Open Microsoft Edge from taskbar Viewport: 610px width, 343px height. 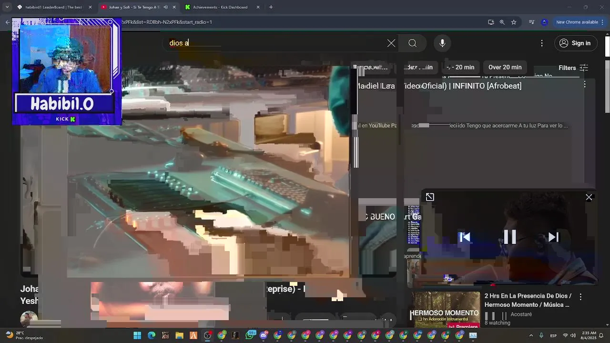pyautogui.click(x=151, y=335)
